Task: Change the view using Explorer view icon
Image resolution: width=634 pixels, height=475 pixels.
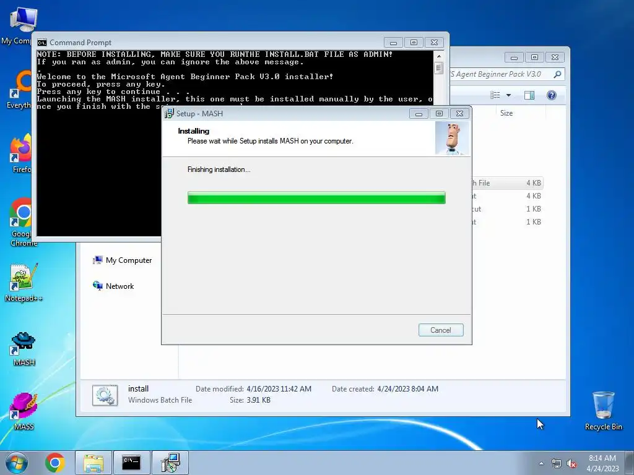Action: coord(495,95)
